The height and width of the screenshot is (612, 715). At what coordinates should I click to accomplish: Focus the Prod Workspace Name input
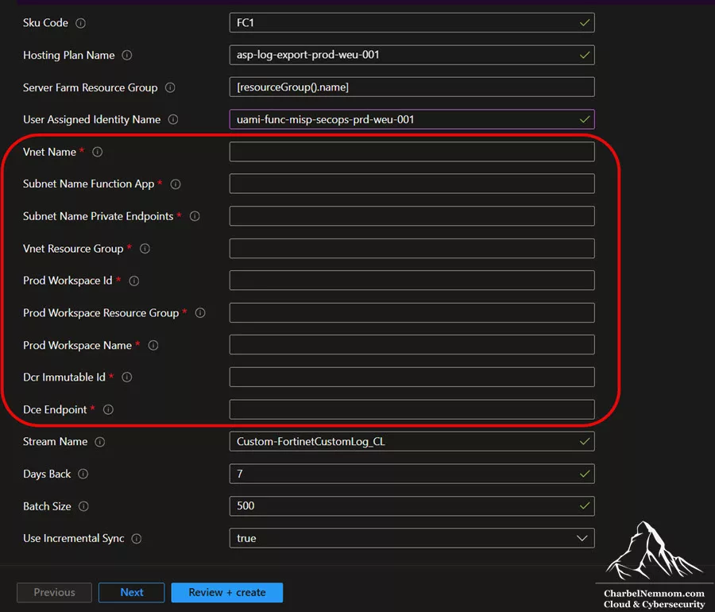coord(412,345)
